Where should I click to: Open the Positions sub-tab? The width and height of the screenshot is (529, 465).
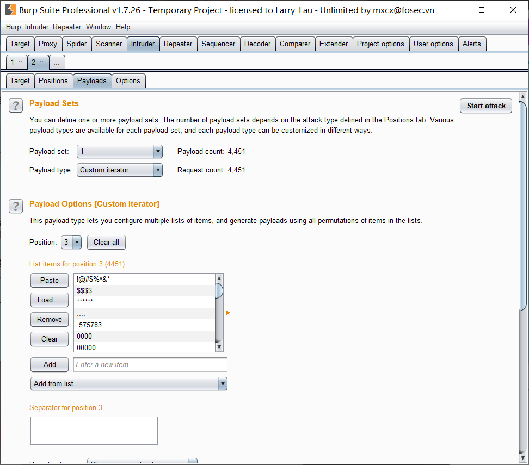(53, 81)
